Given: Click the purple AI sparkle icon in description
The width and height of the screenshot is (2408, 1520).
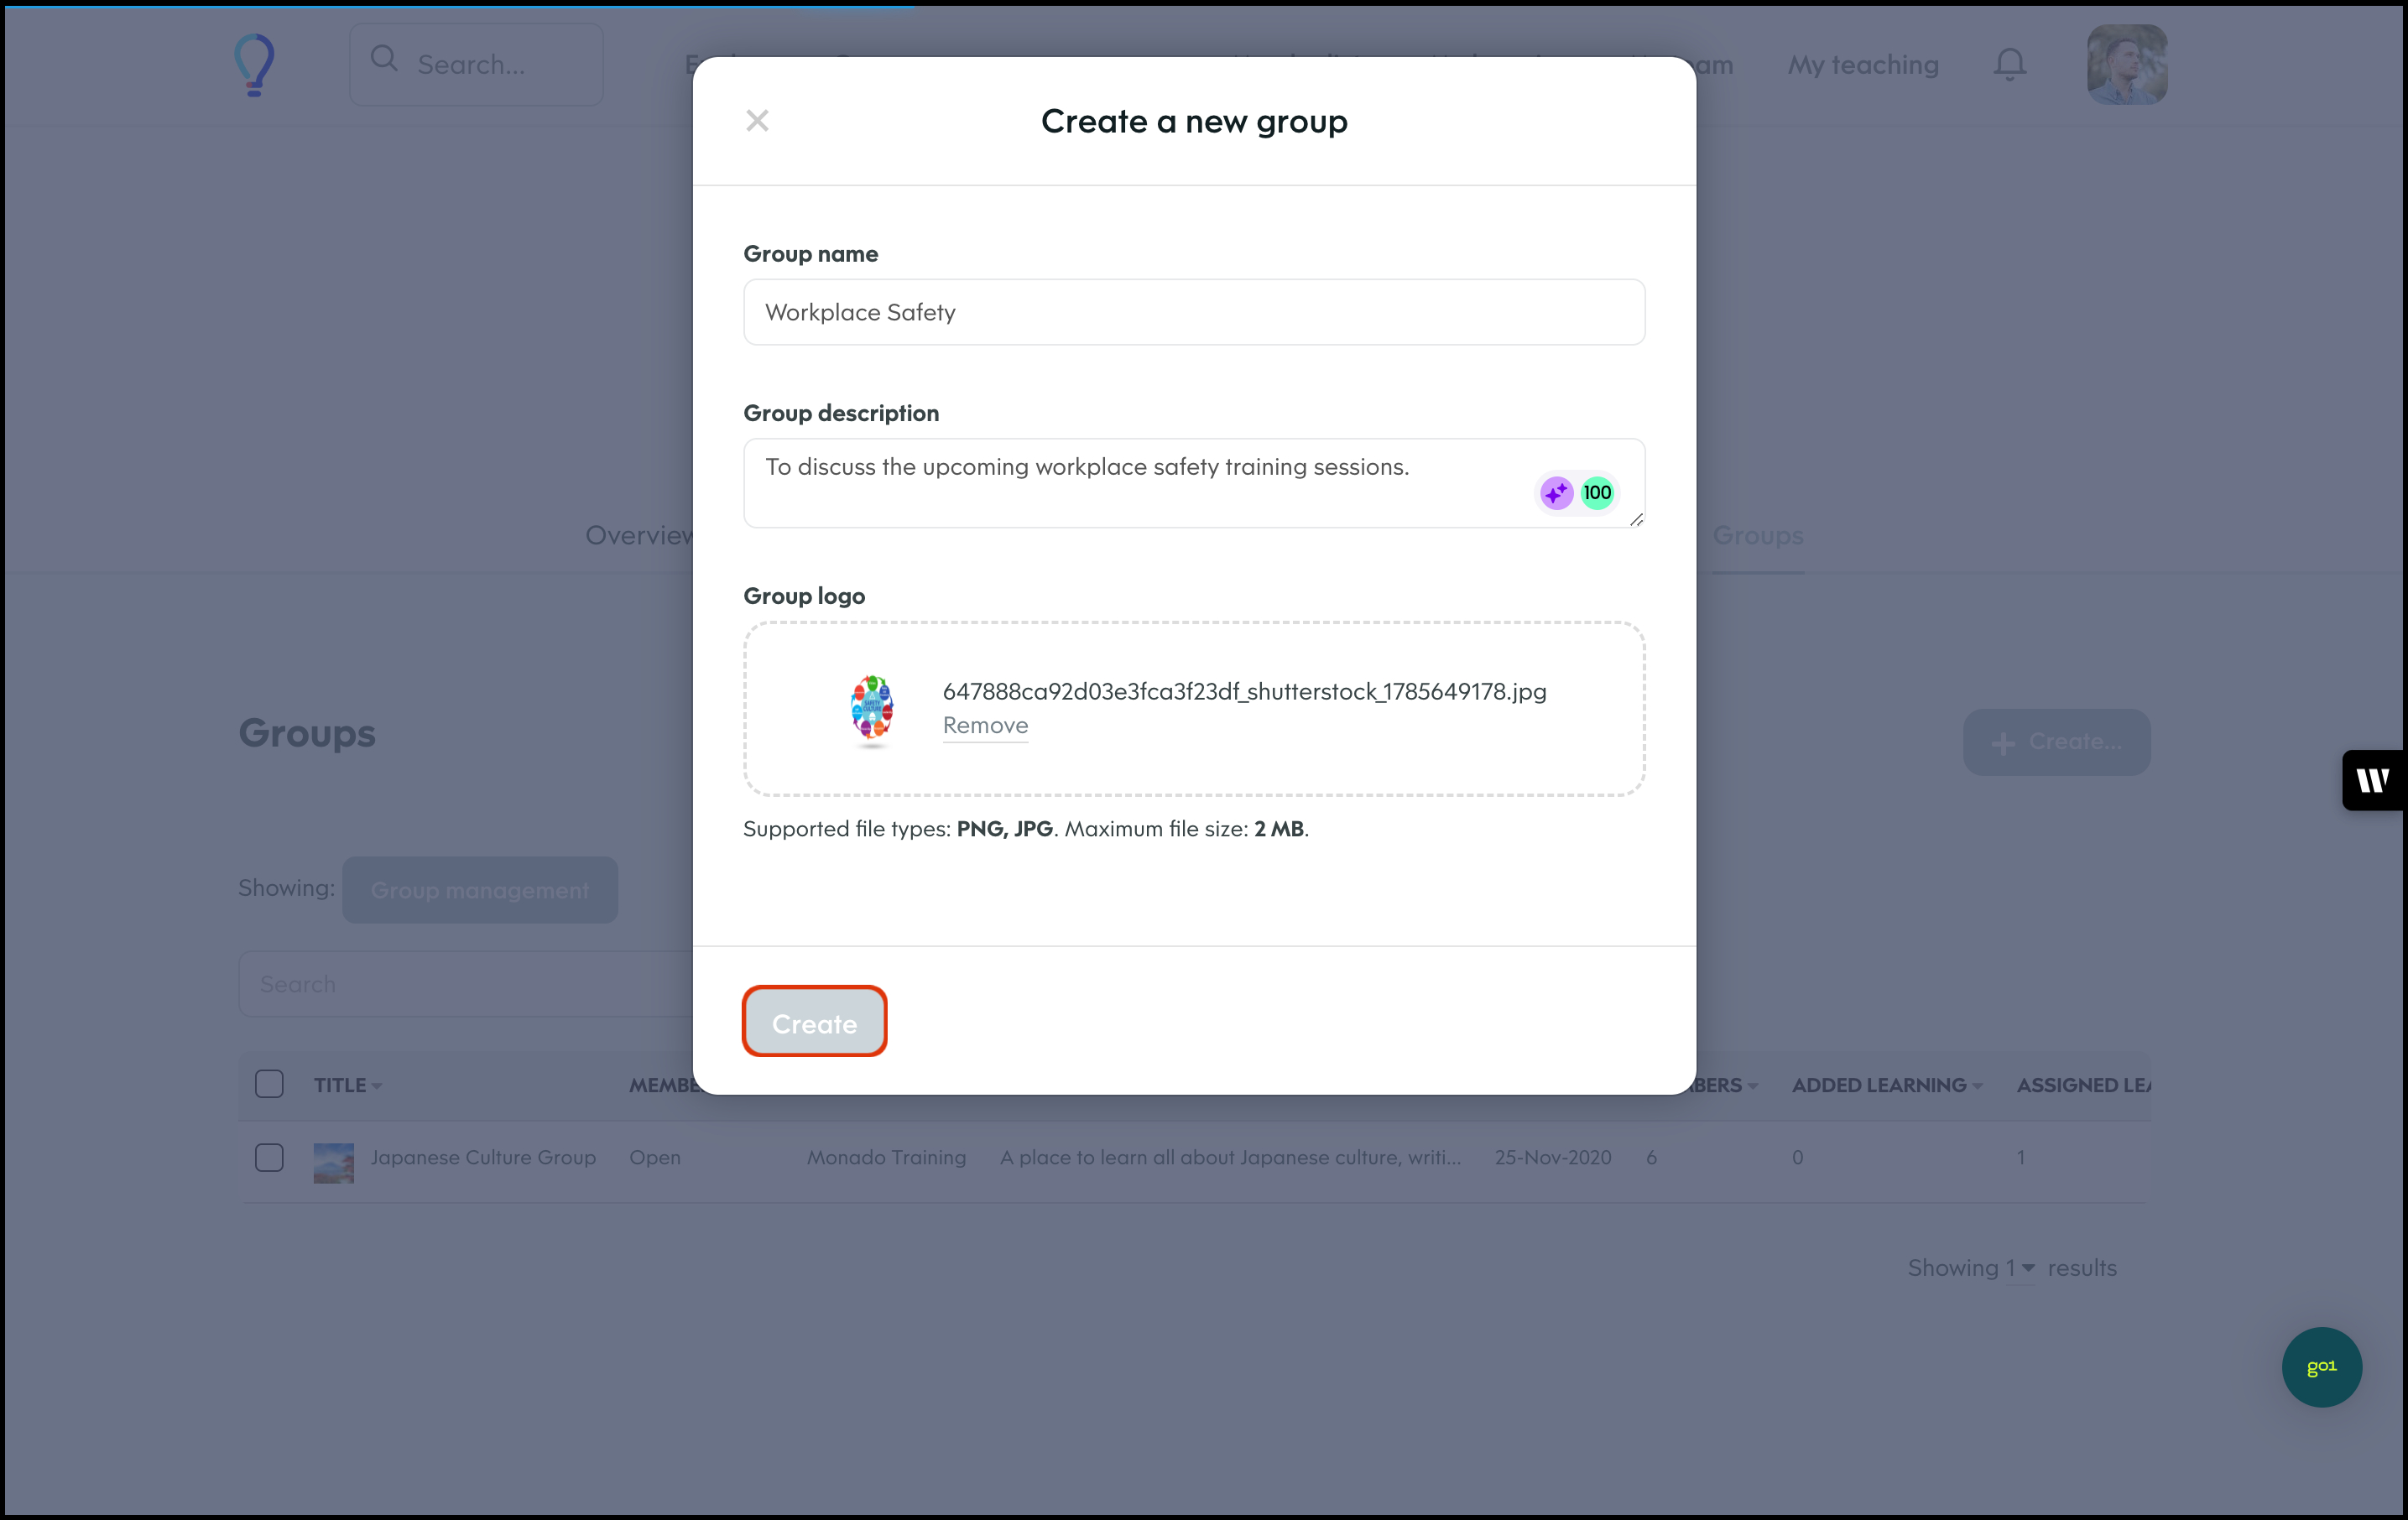Looking at the screenshot, I should [x=1556, y=493].
